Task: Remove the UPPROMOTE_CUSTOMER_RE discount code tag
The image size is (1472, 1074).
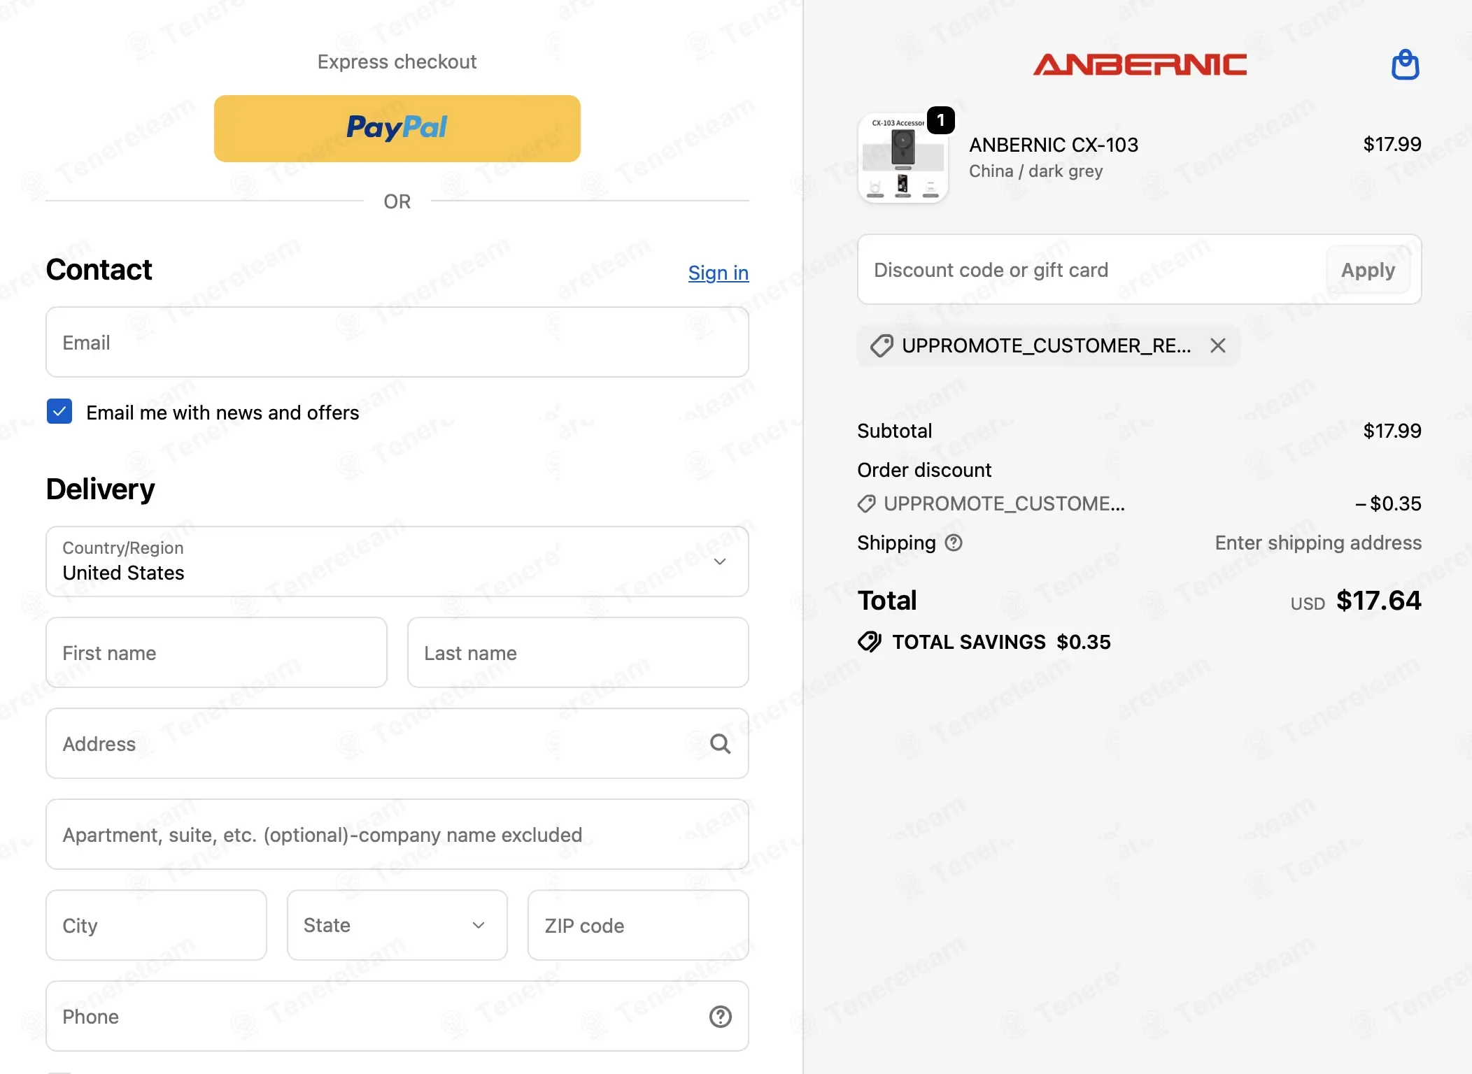Action: [1218, 345]
